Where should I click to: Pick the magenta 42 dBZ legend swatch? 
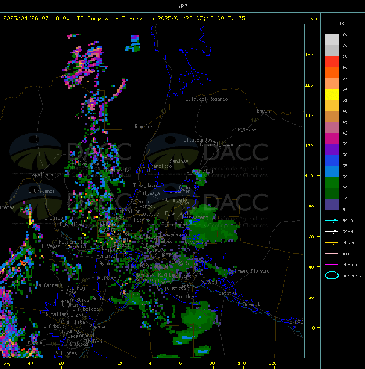point(332,138)
